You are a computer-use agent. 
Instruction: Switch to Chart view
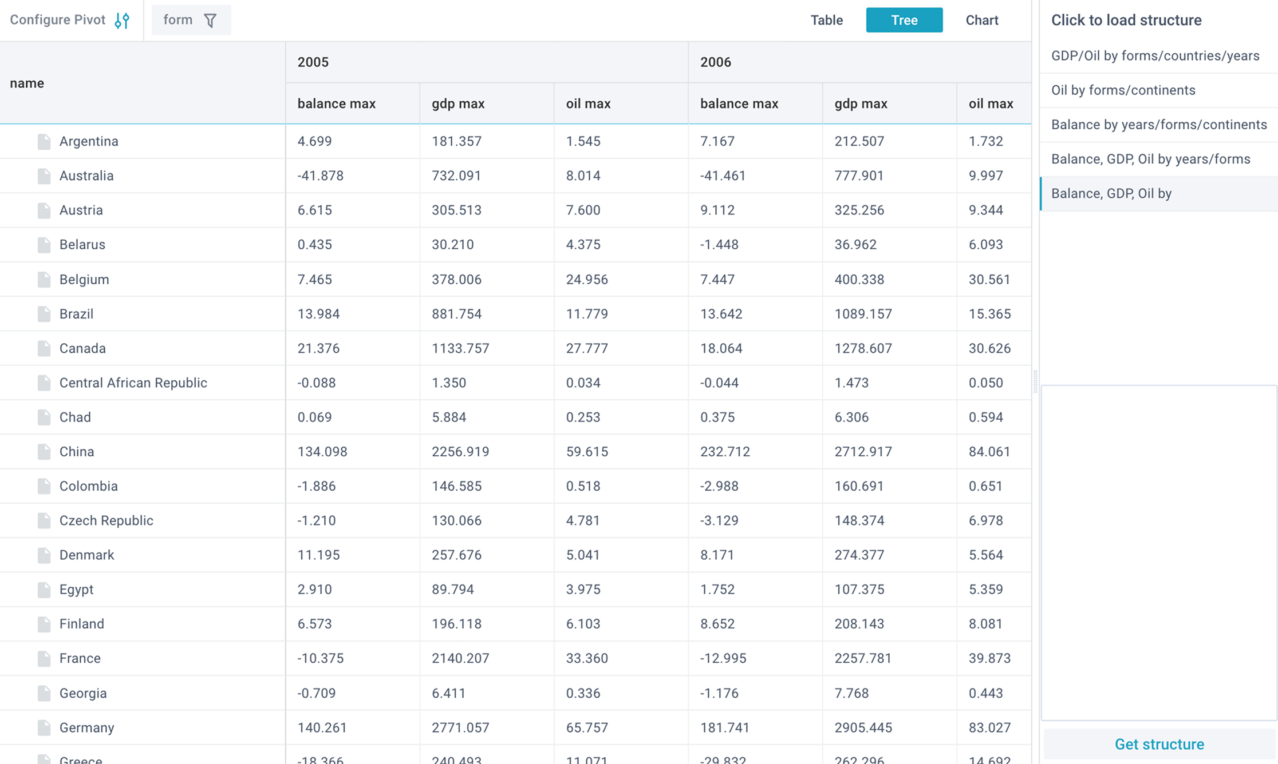pos(982,20)
